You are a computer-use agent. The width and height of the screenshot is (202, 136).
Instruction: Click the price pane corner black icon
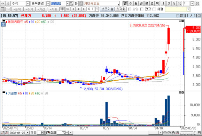(x=4, y=21)
